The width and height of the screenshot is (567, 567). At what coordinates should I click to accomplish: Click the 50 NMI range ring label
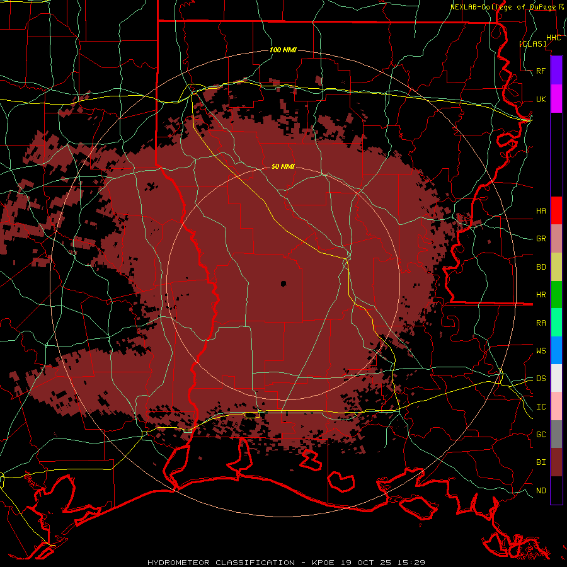pos(283,166)
